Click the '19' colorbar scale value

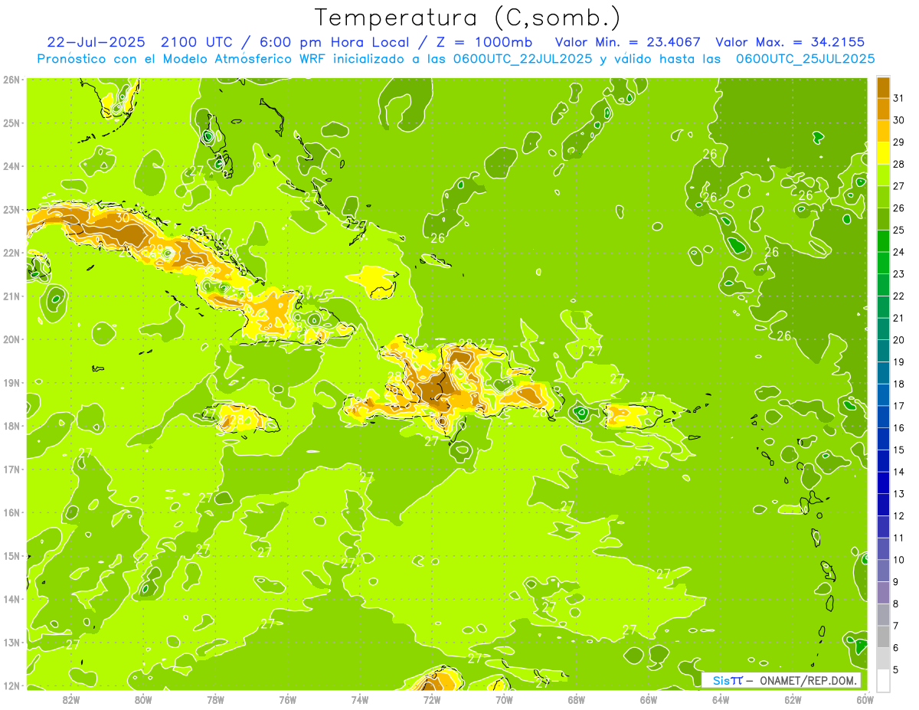point(899,362)
